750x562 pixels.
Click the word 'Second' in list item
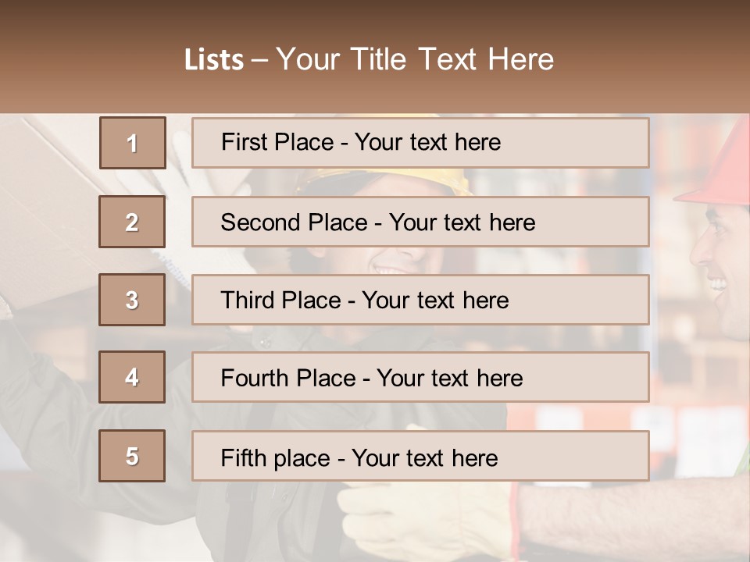[260, 222]
